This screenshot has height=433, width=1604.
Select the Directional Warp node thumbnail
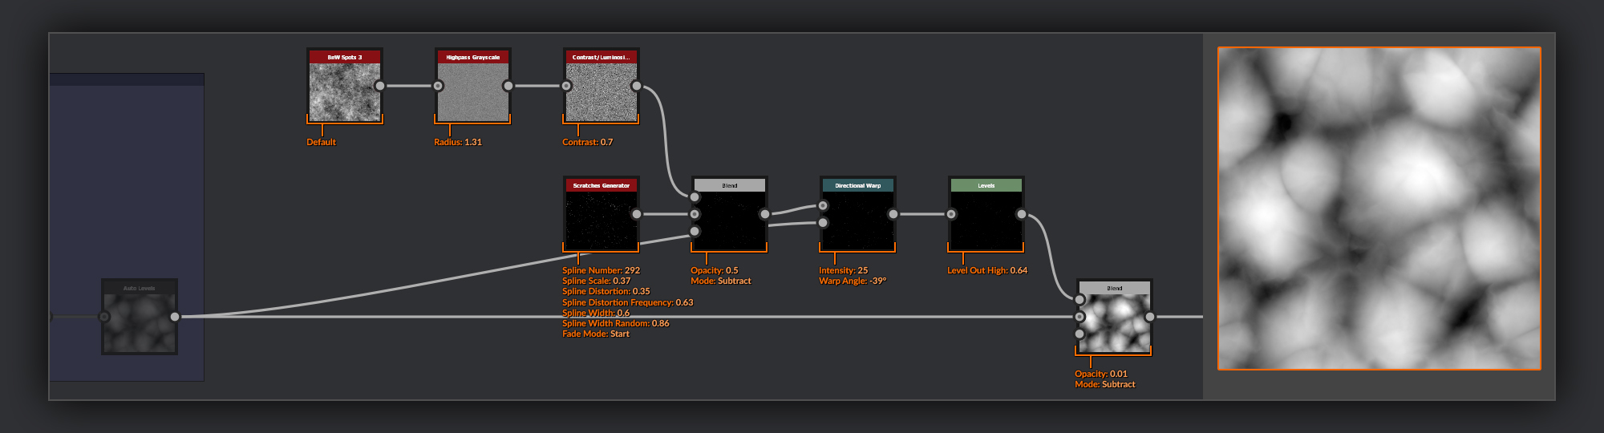coord(858,221)
